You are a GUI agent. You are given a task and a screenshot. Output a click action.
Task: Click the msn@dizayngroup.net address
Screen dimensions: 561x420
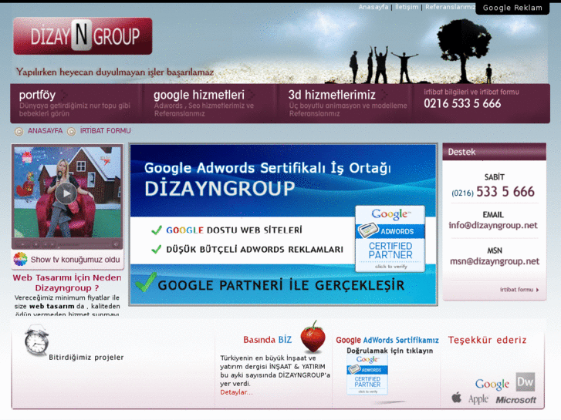[495, 261]
